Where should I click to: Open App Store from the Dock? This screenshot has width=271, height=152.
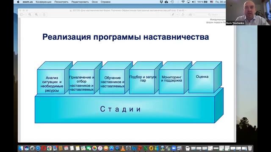coord(111,148)
